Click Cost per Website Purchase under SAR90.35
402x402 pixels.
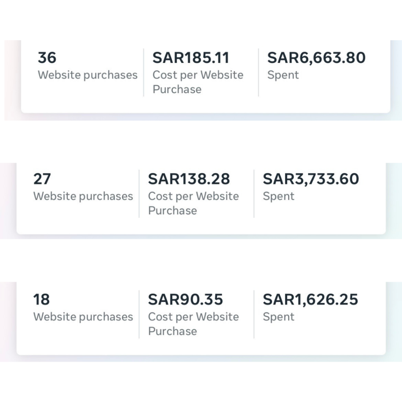click(193, 324)
